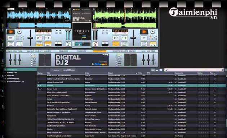Select cue point 2 on left deck
Screen dimensions: 227x138
tap(21, 37)
